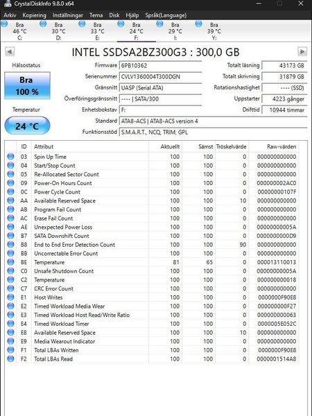Image resolution: width=312 pixels, height=416 pixels.
Task: Select the E: drive tab at 33 °C
Action: point(97,31)
